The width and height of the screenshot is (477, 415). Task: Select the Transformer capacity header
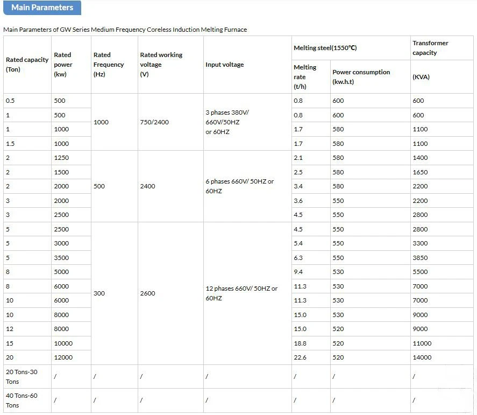click(x=442, y=48)
